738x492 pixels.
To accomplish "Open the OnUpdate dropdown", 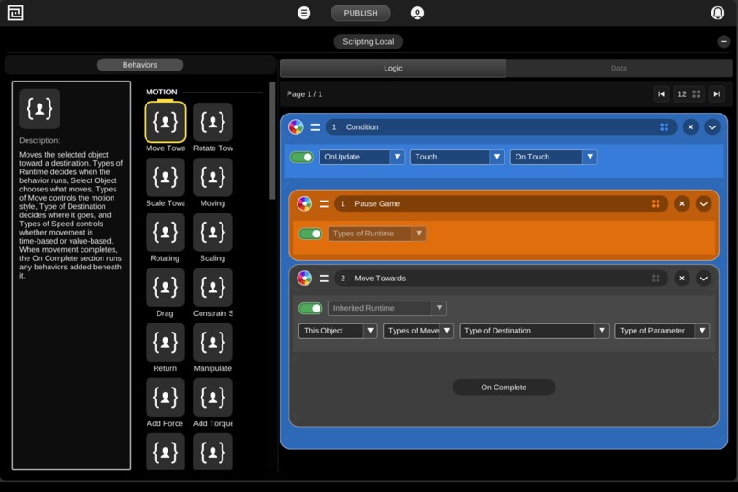I will (362, 157).
